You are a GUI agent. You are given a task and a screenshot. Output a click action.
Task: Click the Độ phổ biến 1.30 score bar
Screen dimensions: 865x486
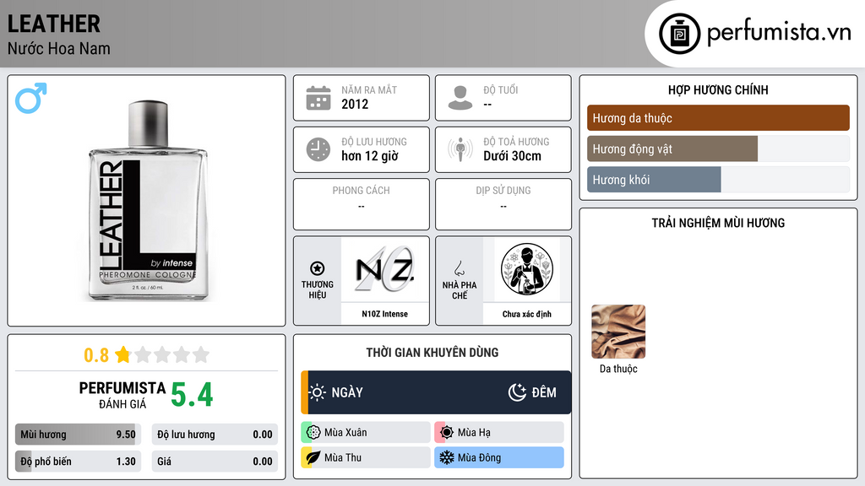pos(79,462)
